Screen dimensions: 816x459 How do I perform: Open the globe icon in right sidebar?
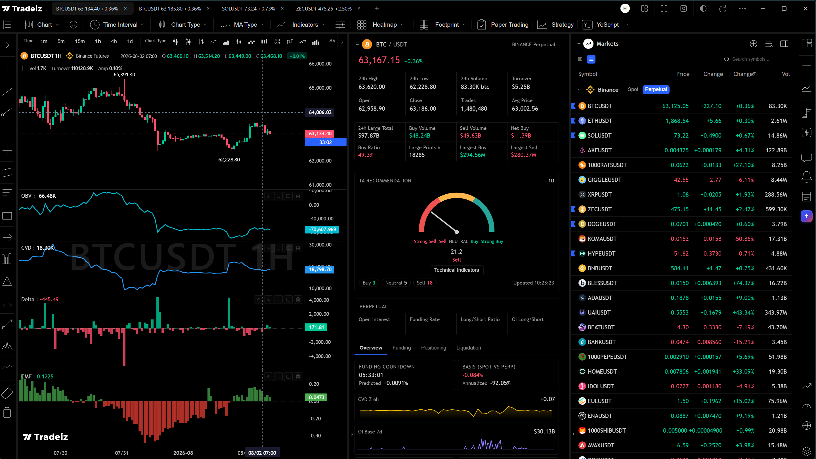[x=807, y=426]
